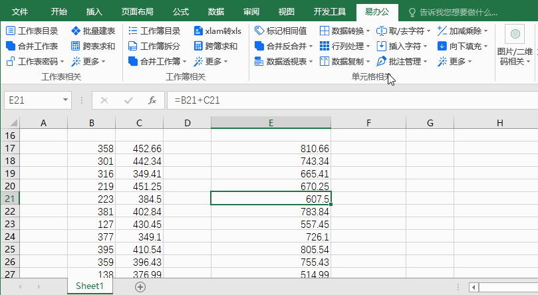Click the 批量建表 diamond icon
The image size is (538, 295).
click(76, 31)
